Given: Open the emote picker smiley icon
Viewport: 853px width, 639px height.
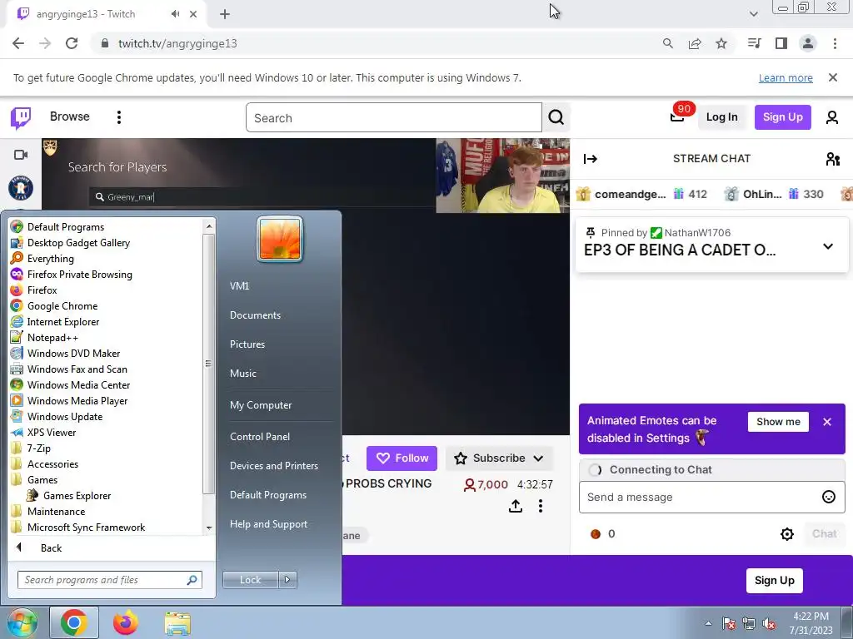Looking at the screenshot, I should pos(829,497).
